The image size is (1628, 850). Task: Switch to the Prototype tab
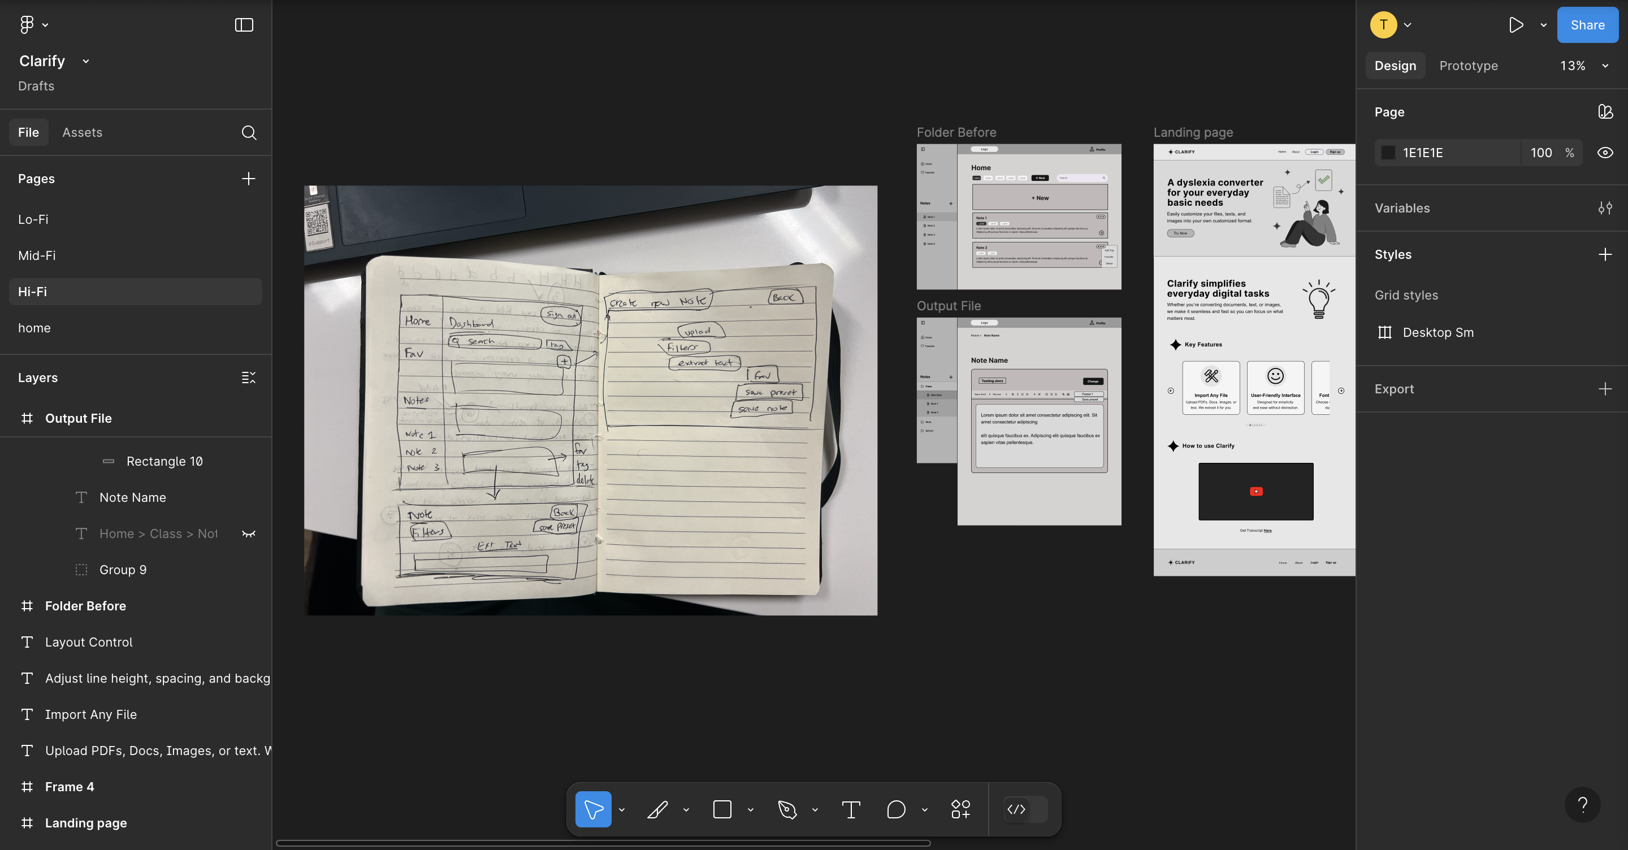point(1468,66)
